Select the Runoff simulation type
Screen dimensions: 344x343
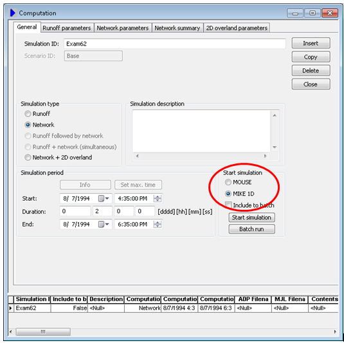[x=28, y=114]
